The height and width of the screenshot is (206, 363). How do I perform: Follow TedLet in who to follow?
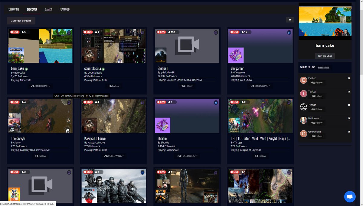[317, 96]
